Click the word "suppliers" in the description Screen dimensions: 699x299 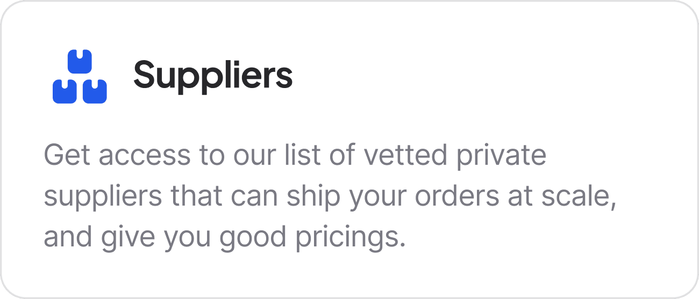point(103,197)
